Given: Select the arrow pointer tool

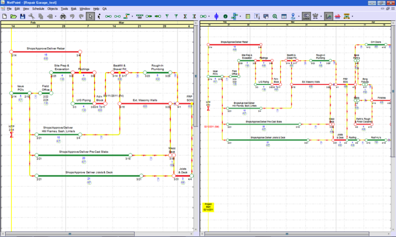Looking at the screenshot, I should point(90,16).
